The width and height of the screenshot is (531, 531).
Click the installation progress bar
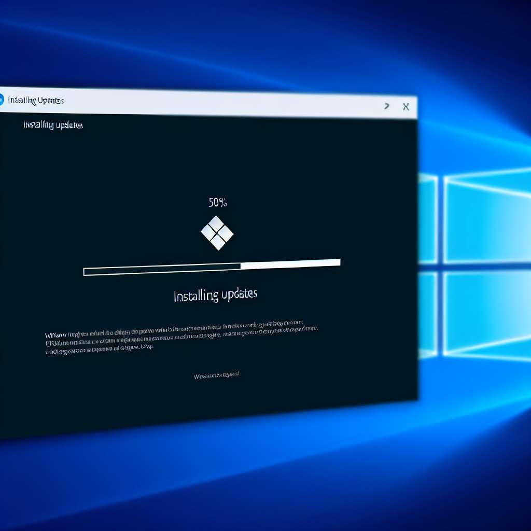[212, 267]
